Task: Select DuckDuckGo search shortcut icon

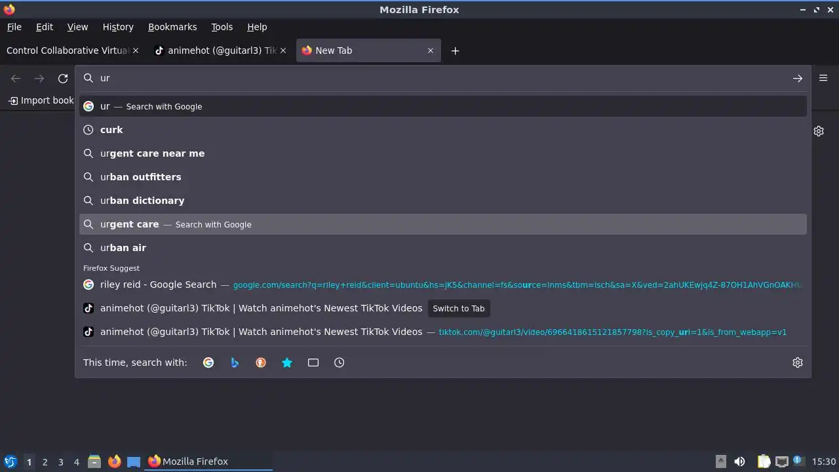Action: tap(261, 363)
